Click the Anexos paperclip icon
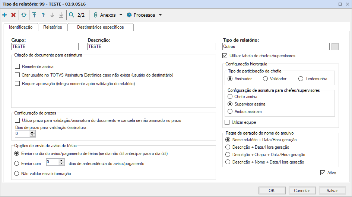 (x=96, y=15)
